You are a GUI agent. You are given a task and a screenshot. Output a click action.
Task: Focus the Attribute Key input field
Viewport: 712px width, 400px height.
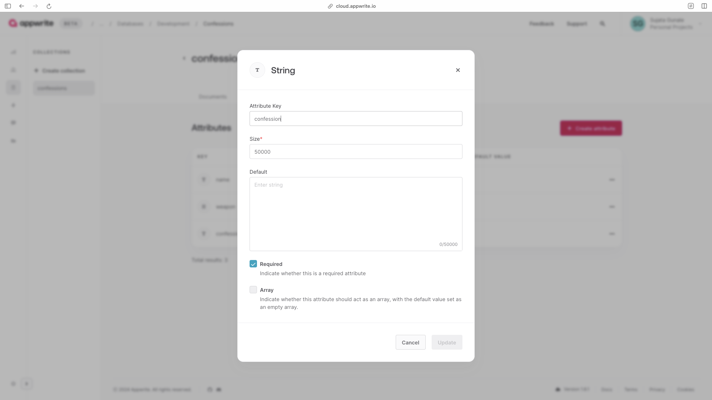(x=356, y=119)
